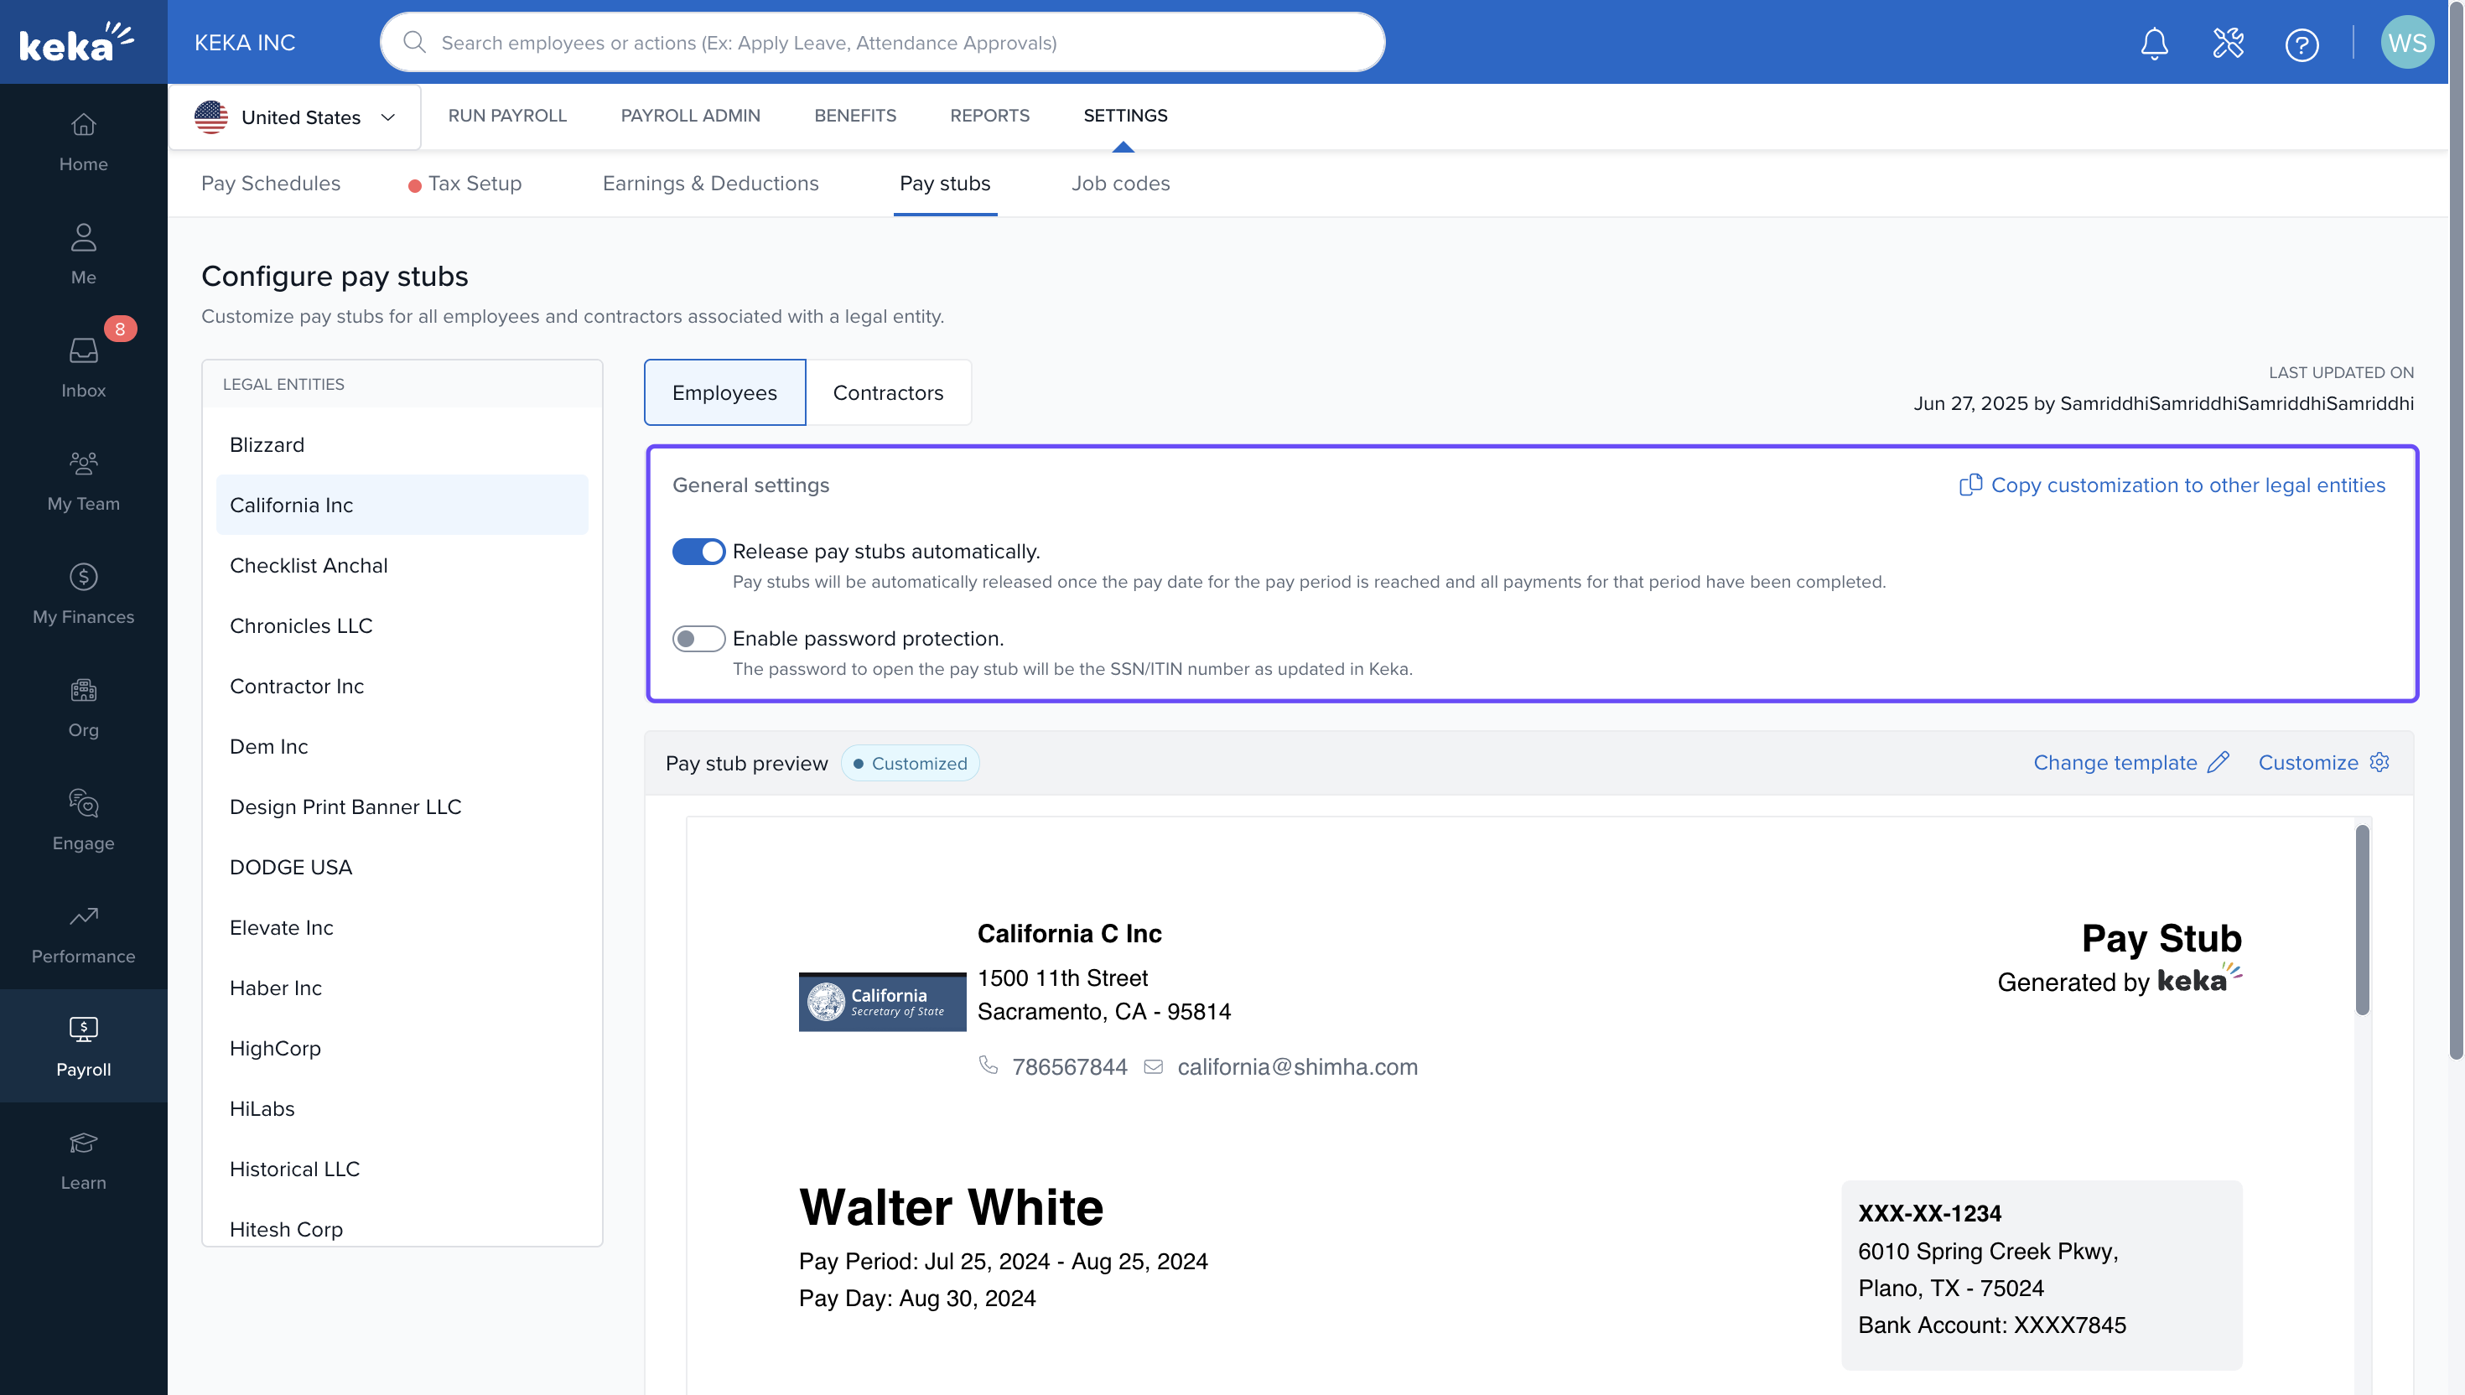Open the Engage sidebar icon
This screenshot has height=1395, width=2465.
click(83, 819)
